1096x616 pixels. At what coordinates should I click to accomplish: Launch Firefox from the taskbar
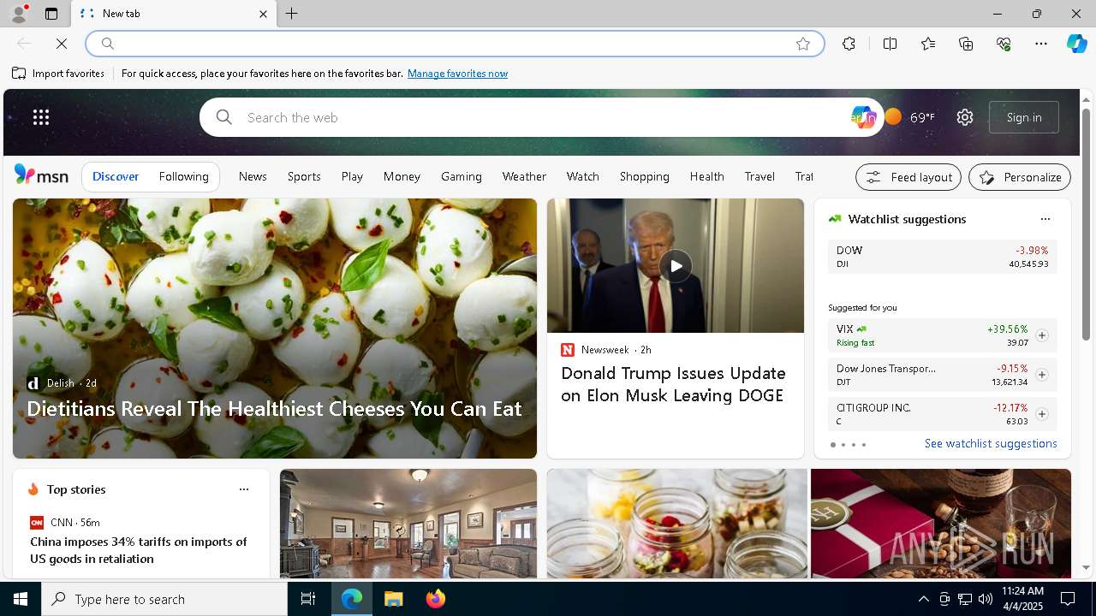click(x=436, y=599)
